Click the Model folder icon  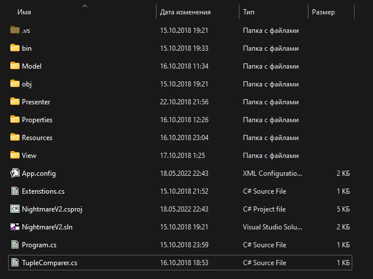(x=15, y=66)
